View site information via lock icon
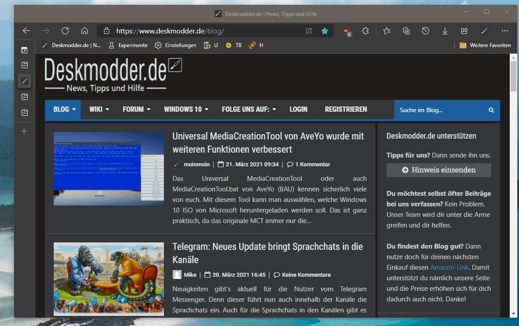Screen dimensions: 519x326 coord(107,31)
